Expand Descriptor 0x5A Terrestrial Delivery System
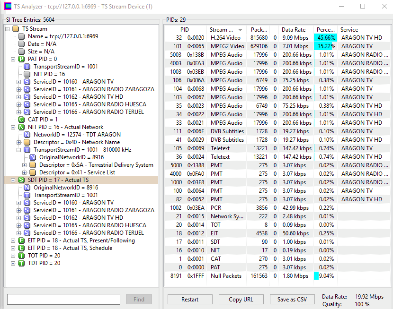 tap(24, 165)
